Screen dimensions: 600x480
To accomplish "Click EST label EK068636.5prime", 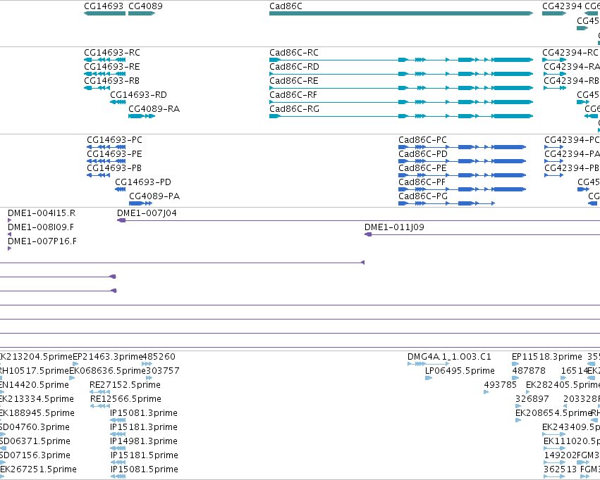I will point(108,371).
